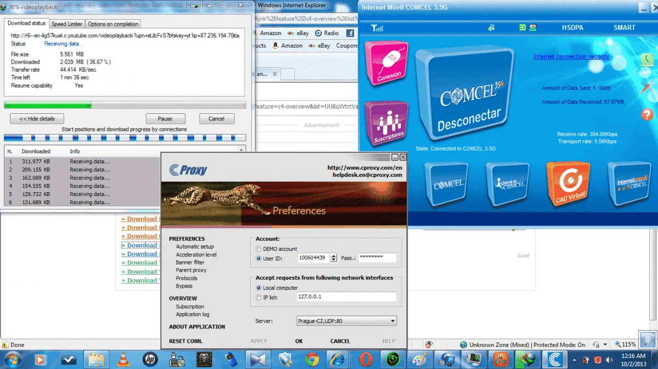The image size is (658, 369).
Task: Open the green phonebook icon in COMCEL
Action: (646, 60)
